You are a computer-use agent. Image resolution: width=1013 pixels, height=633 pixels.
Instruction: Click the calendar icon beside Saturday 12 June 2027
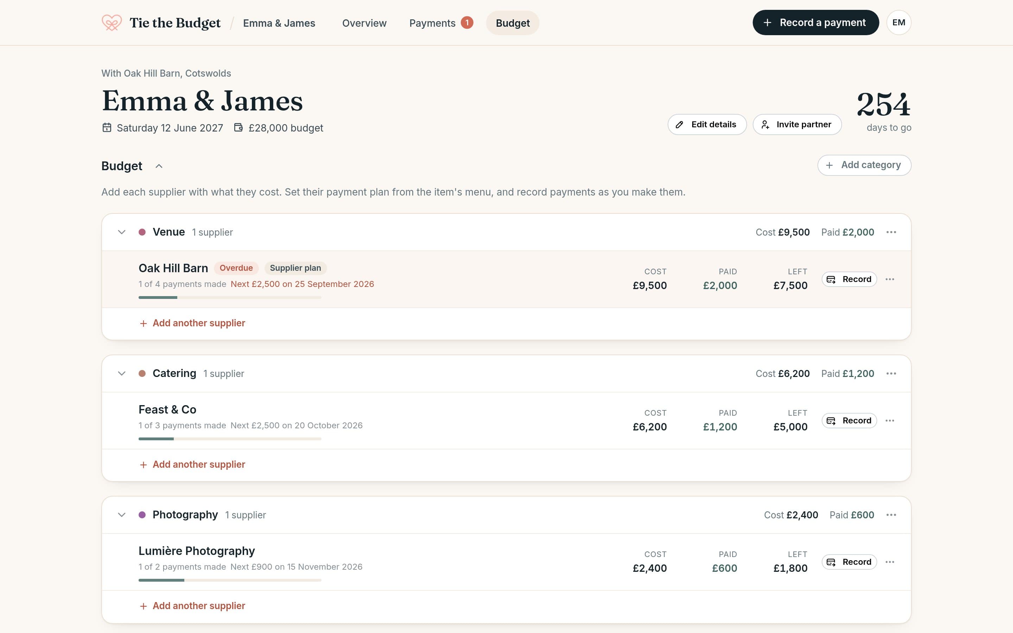[107, 128]
